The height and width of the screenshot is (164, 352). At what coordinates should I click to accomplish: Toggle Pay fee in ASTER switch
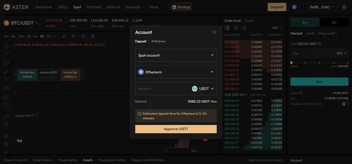point(345,104)
